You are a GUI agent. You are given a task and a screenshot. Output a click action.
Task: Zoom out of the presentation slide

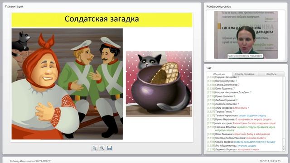coord(102,148)
